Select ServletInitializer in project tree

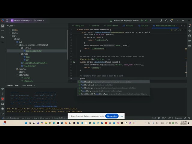coord(30,66)
